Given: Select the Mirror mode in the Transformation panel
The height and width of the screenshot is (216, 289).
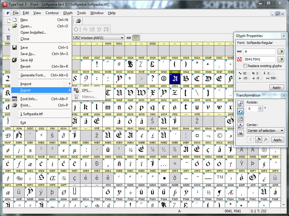Looking at the screenshot, I should (240, 134).
